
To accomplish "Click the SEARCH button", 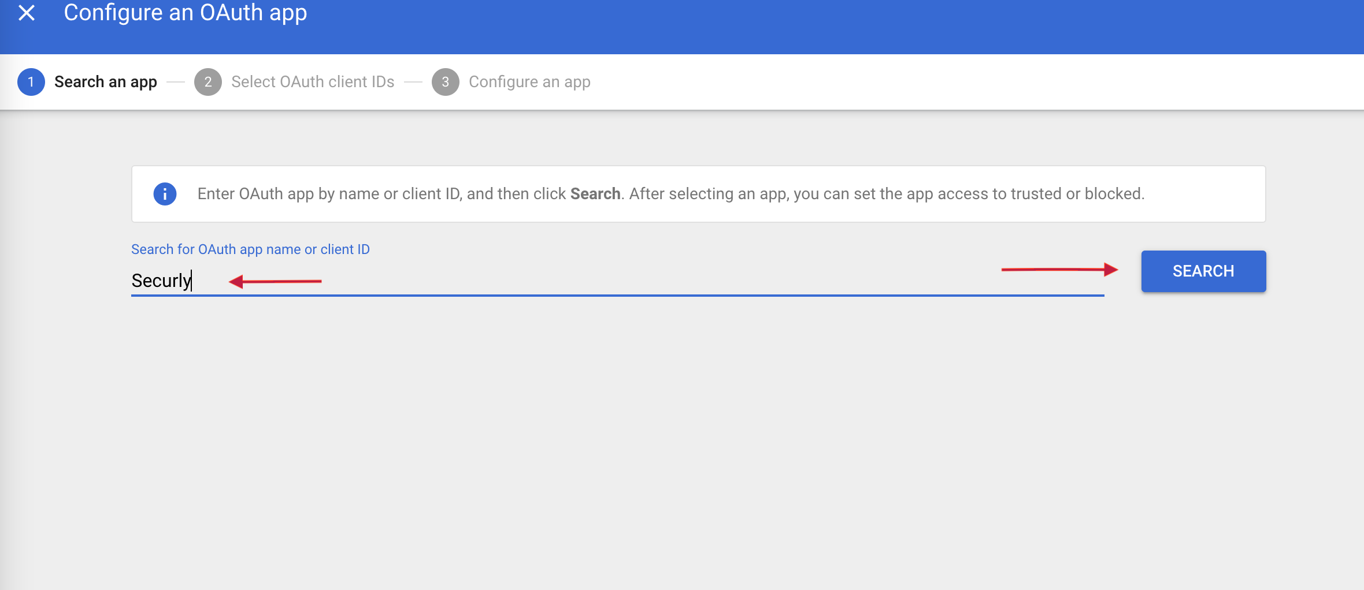I will point(1203,271).
